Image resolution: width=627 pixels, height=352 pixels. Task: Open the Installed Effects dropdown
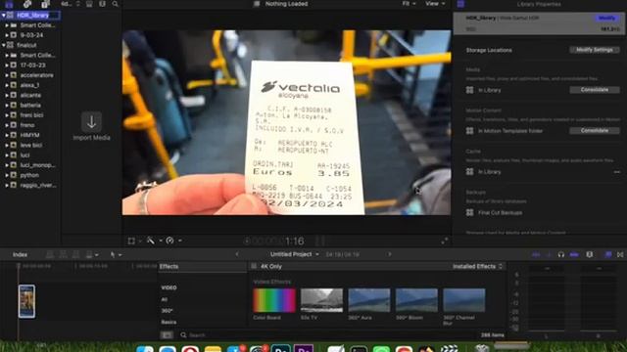(477, 266)
